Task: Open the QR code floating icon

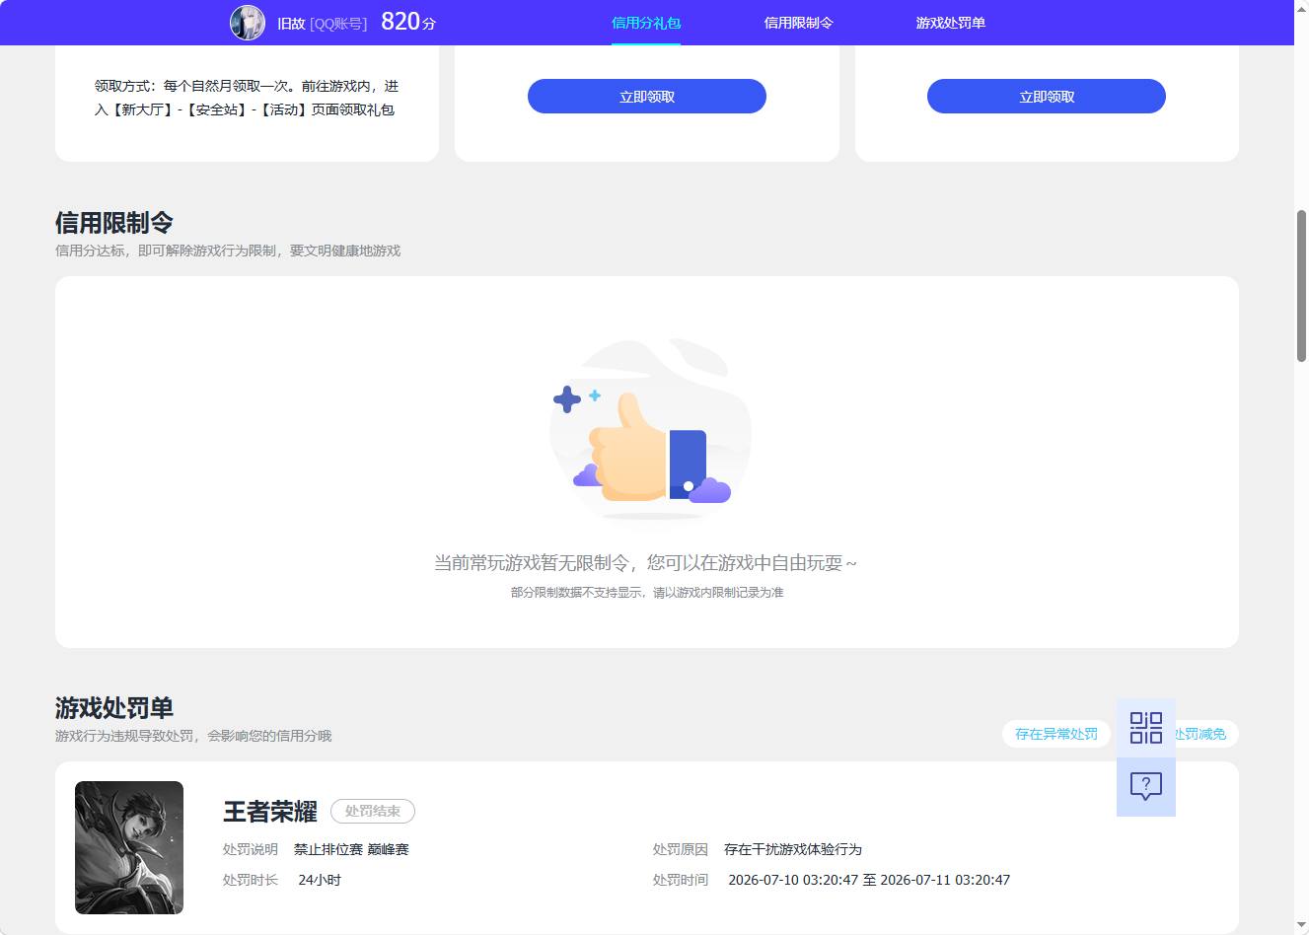Action: click(1145, 728)
